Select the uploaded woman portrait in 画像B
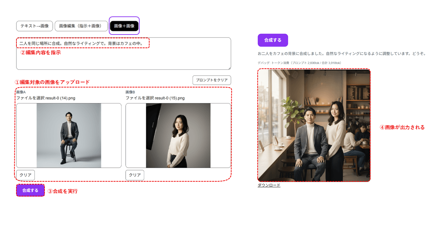This screenshot has width=438, height=246. click(x=178, y=135)
